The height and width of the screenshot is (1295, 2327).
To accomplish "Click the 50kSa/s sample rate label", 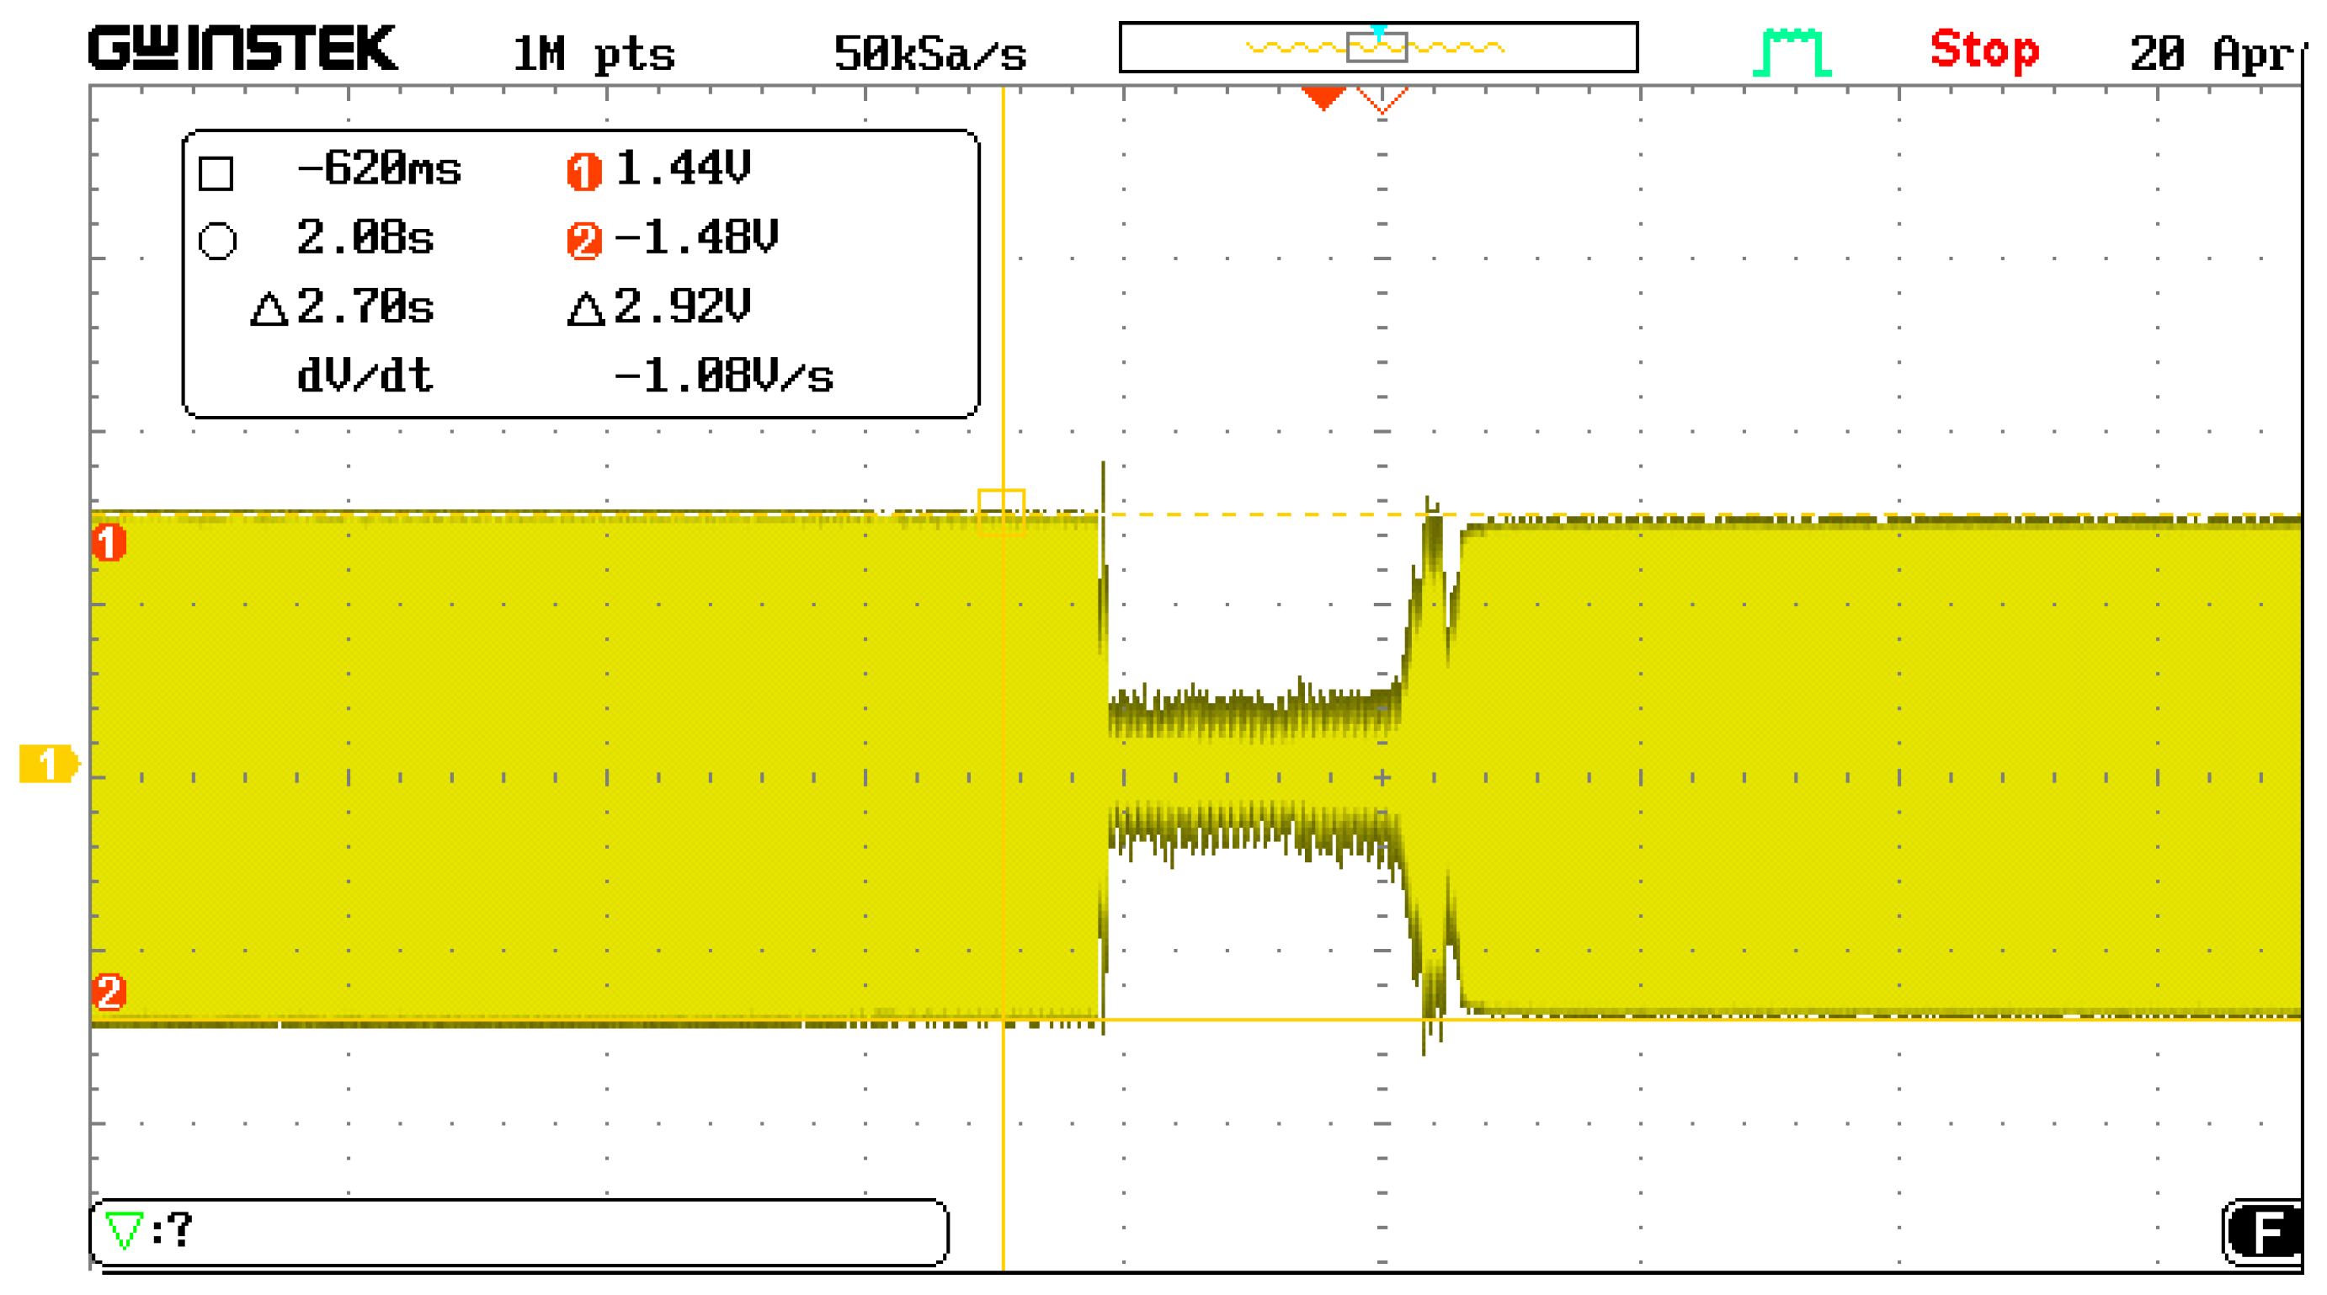I will (x=929, y=54).
